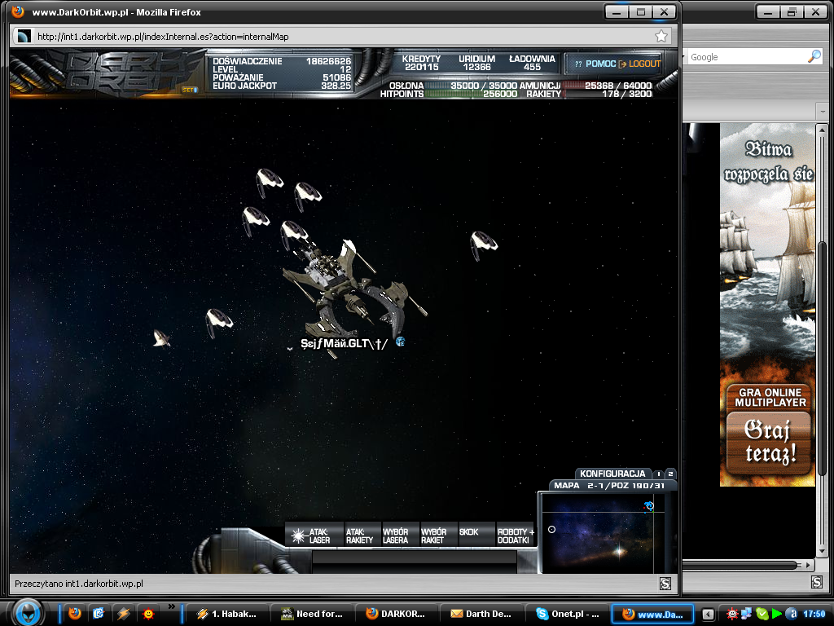The image size is (834, 626).
Task: Click the URL address field
Action: click(340, 36)
